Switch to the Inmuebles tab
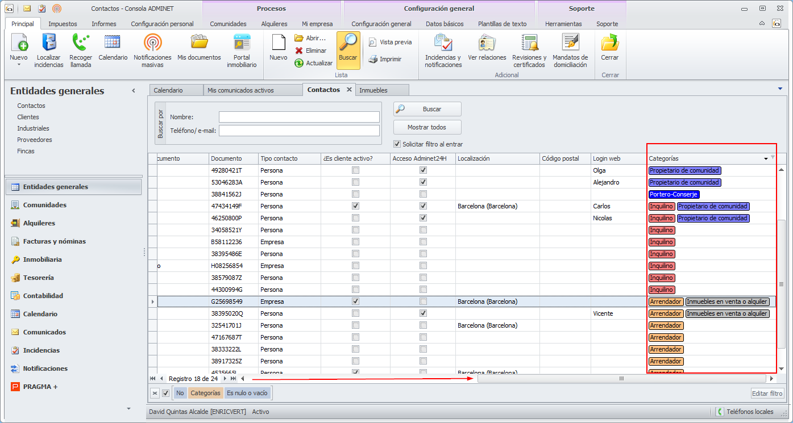Image resolution: width=793 pixels, height=423 pixels. coord(373,90)
